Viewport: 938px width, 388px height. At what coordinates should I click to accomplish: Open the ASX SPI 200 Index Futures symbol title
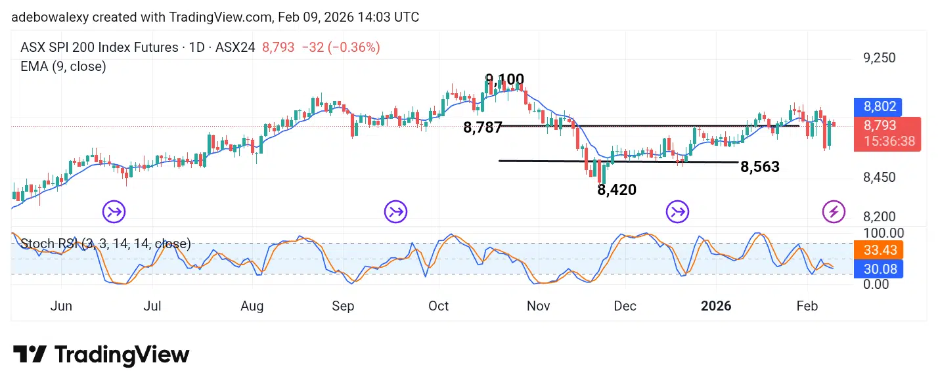click(x=99, y=47)
